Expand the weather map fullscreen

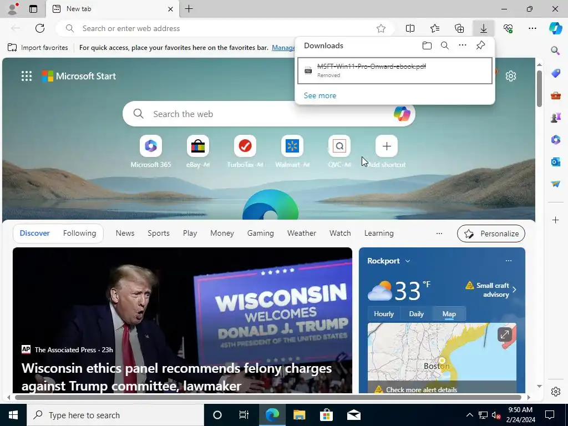[504, 334]
